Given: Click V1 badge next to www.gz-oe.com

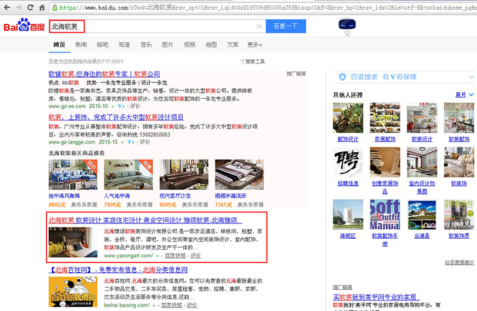Looking at the screenshot, I should (x=121, y=106).
